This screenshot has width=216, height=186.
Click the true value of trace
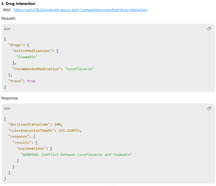point(31,81)
